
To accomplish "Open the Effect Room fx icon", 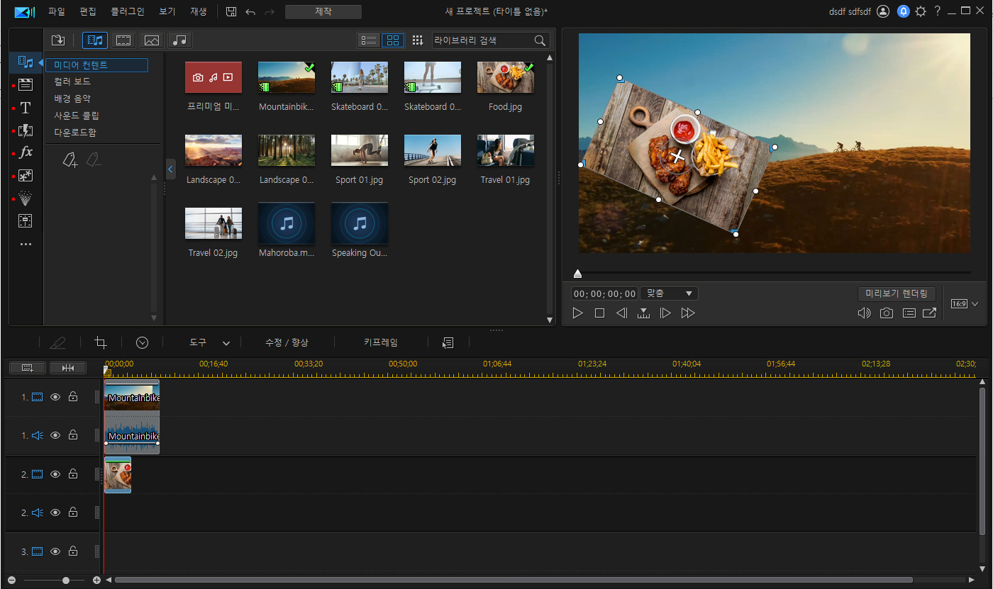I will (x=26, y=152).
